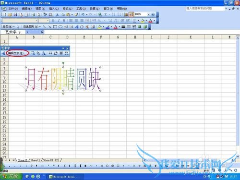Image resolution: width=240 pixels, height=180 pixels.
Task: Click Line Color pen on Drawing toolbar
Action: click(108, 27)
